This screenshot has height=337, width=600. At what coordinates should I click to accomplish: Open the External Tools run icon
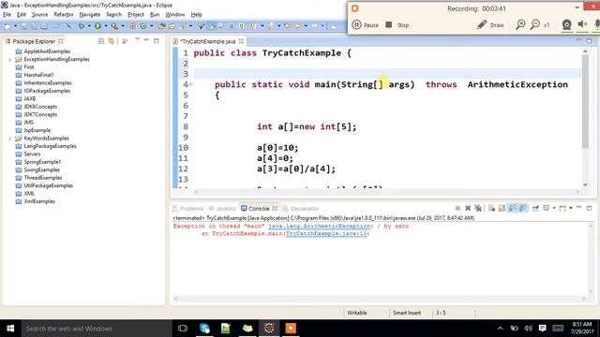coord(114,26)
